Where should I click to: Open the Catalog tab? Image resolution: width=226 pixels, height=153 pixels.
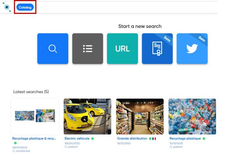[25, 7]
